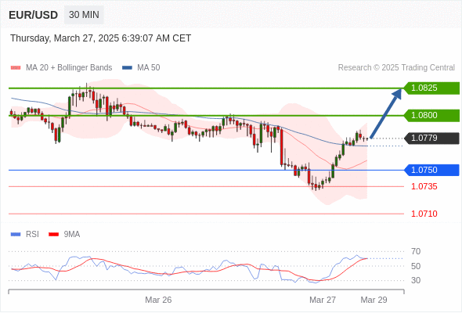Click the green 1.0825 resistance price tag
This screenshot has width=462, height=313.
[x=431, y=88]
